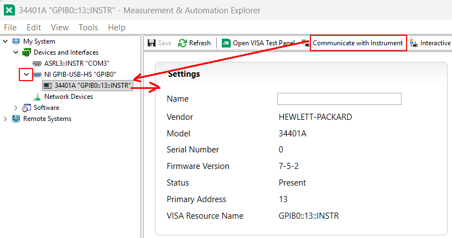Viewport: 452px width, 238px height.
Task: Open the View menu
Action: coord(60,28)
